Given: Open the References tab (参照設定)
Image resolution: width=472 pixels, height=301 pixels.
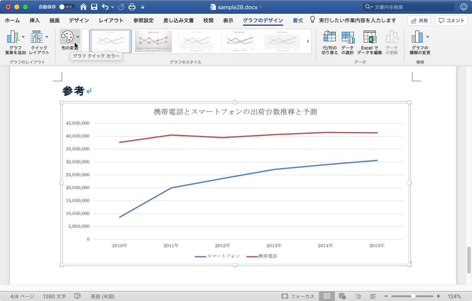Looking at the screenshot, I should pos(144,21).
